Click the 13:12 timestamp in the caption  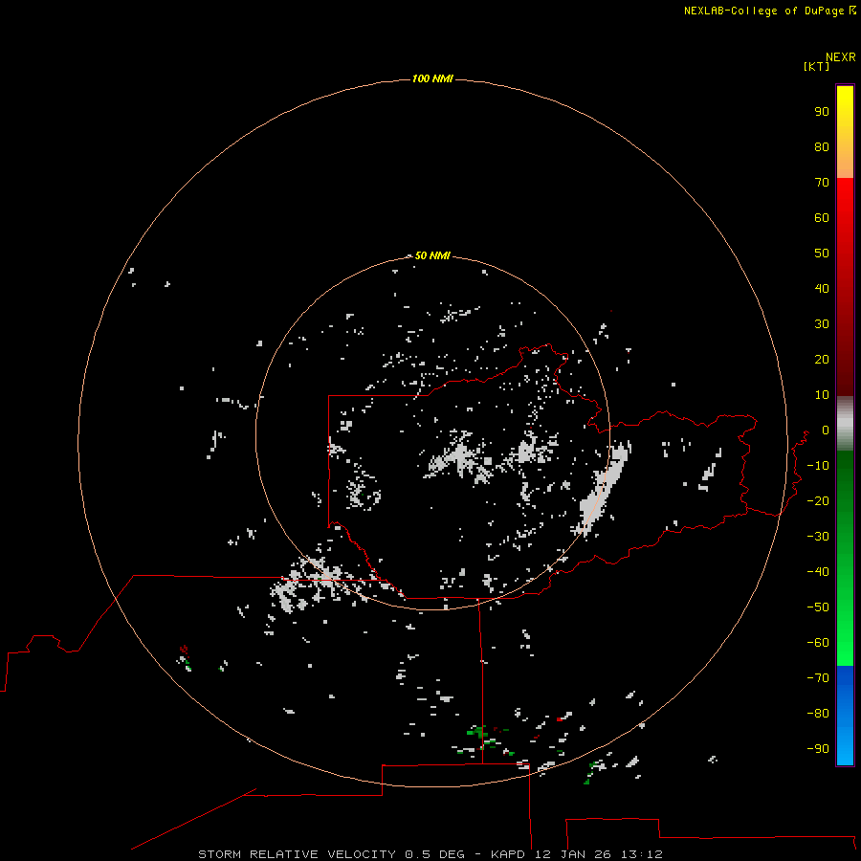click(x=641, y=854)
